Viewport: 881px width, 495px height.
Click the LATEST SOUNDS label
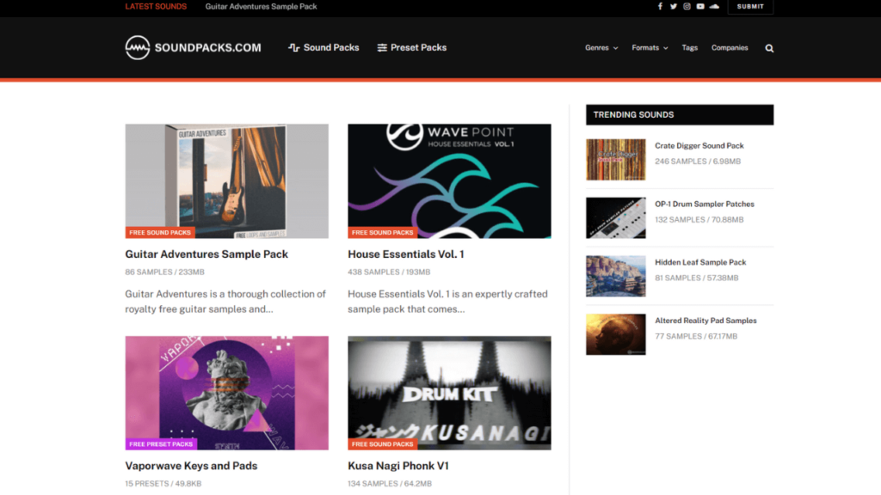click(156, 7)
